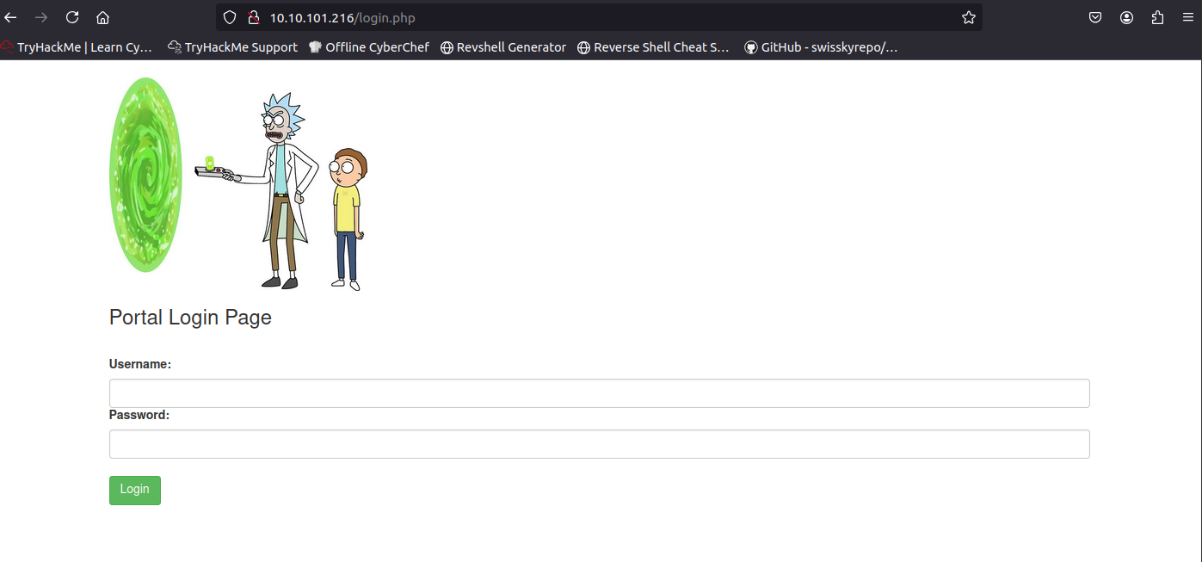This screenshot has width=1202, height=562.
Task: Go to the browser home page
Action: [102, 17]
